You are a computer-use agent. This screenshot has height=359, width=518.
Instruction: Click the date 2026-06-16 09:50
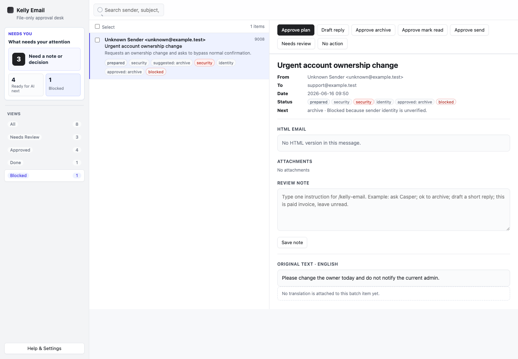point(328,94)
